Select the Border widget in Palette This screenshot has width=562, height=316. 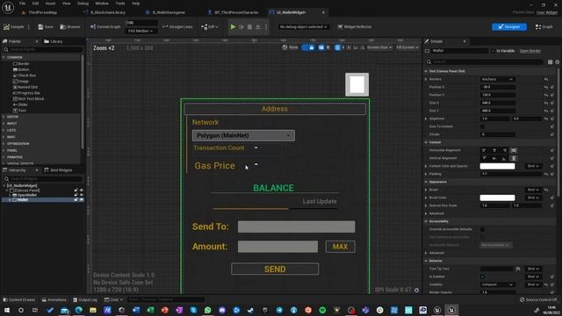(21, 64)
